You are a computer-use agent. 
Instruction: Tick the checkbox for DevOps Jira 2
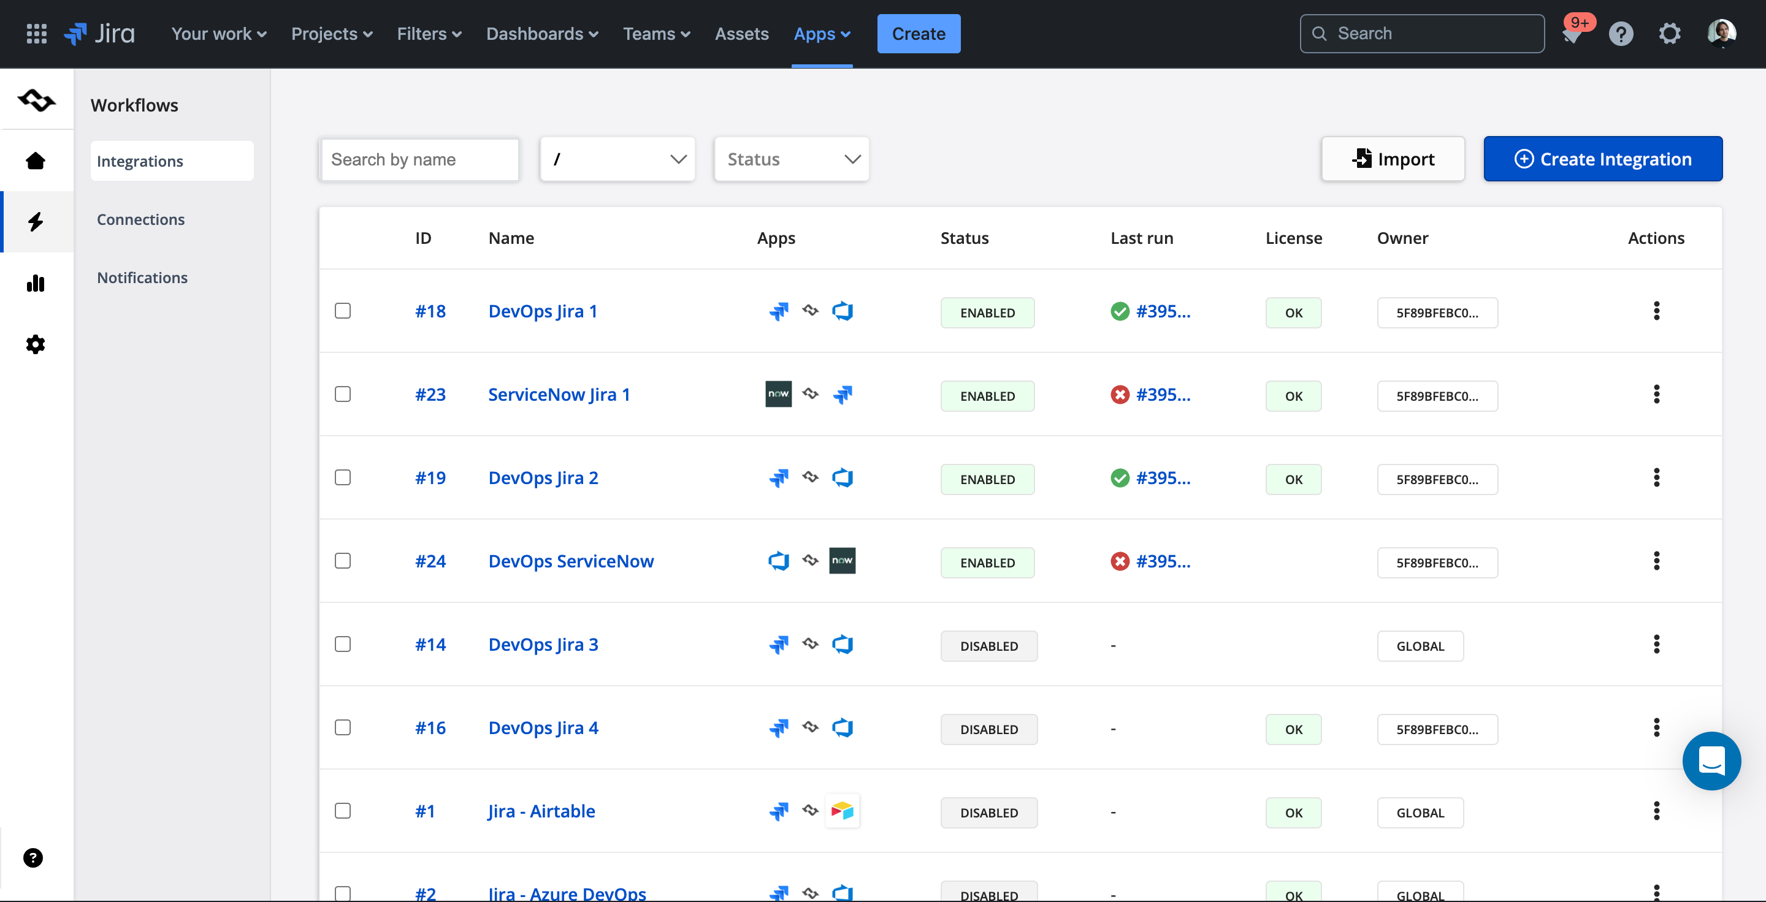click(x=343, y=477)
